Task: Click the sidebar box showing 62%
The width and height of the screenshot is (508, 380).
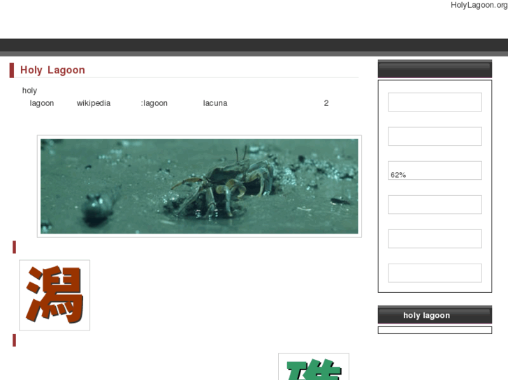Action: [435, 170]
